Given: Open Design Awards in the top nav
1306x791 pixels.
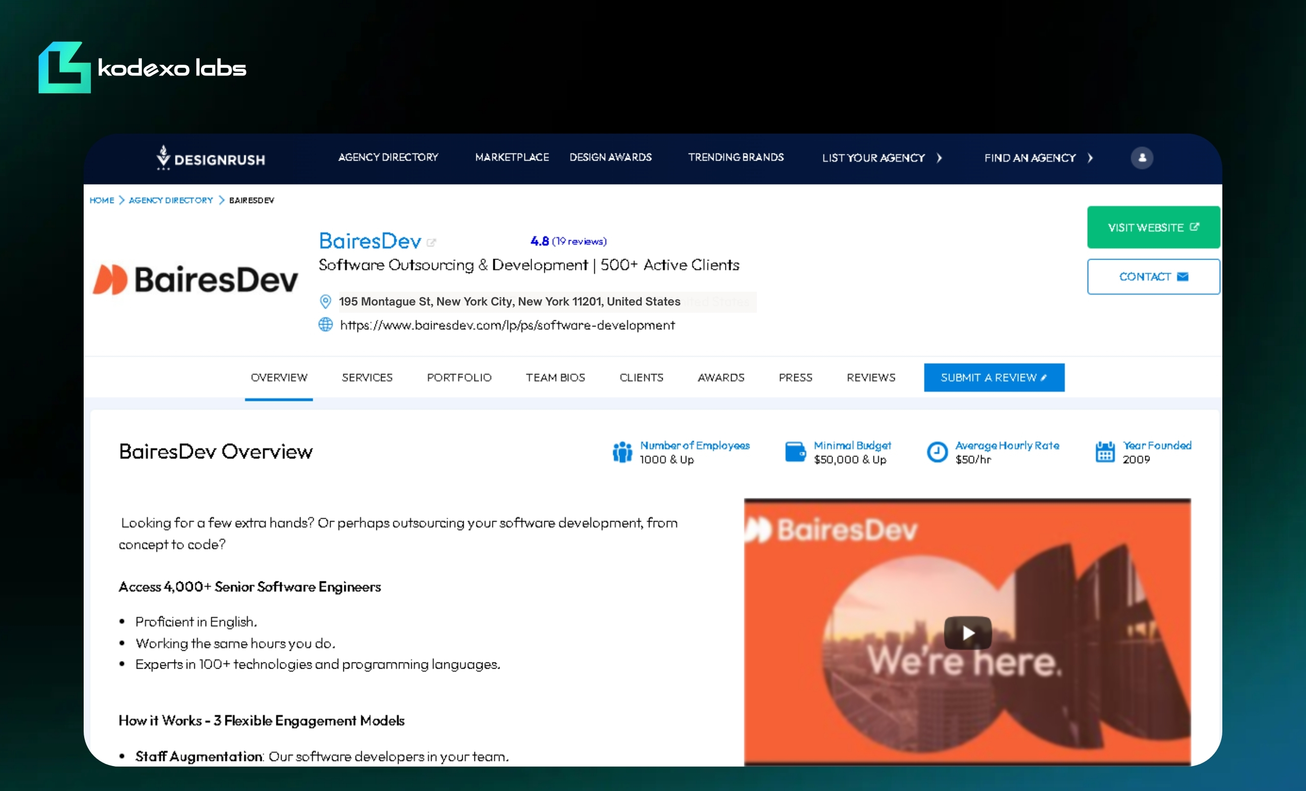Looking at the screenshot, I should 611,158.
